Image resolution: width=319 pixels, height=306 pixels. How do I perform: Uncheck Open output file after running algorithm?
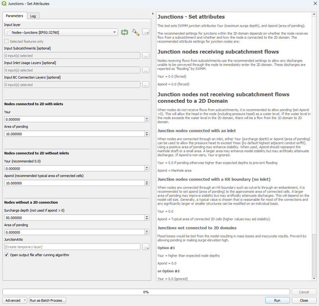7,255
